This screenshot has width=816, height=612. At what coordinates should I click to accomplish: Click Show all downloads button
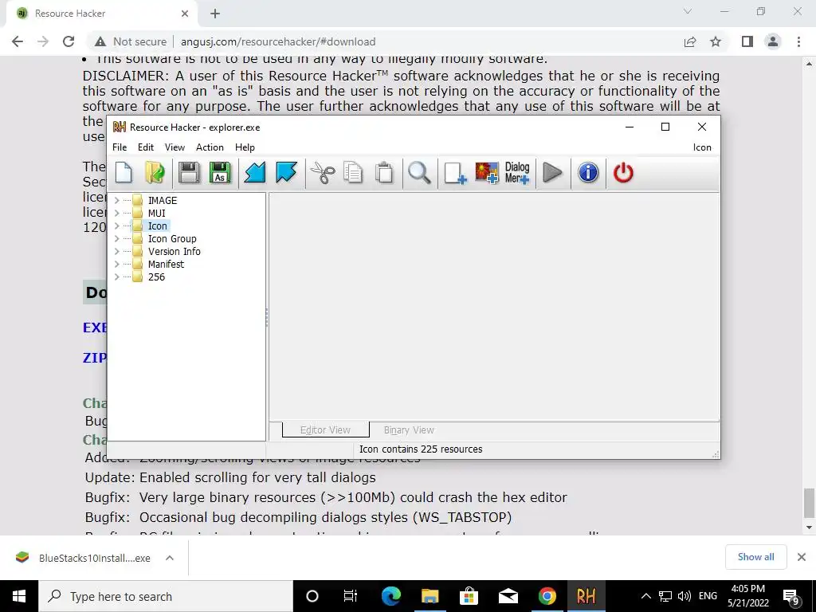coord(755,557)
